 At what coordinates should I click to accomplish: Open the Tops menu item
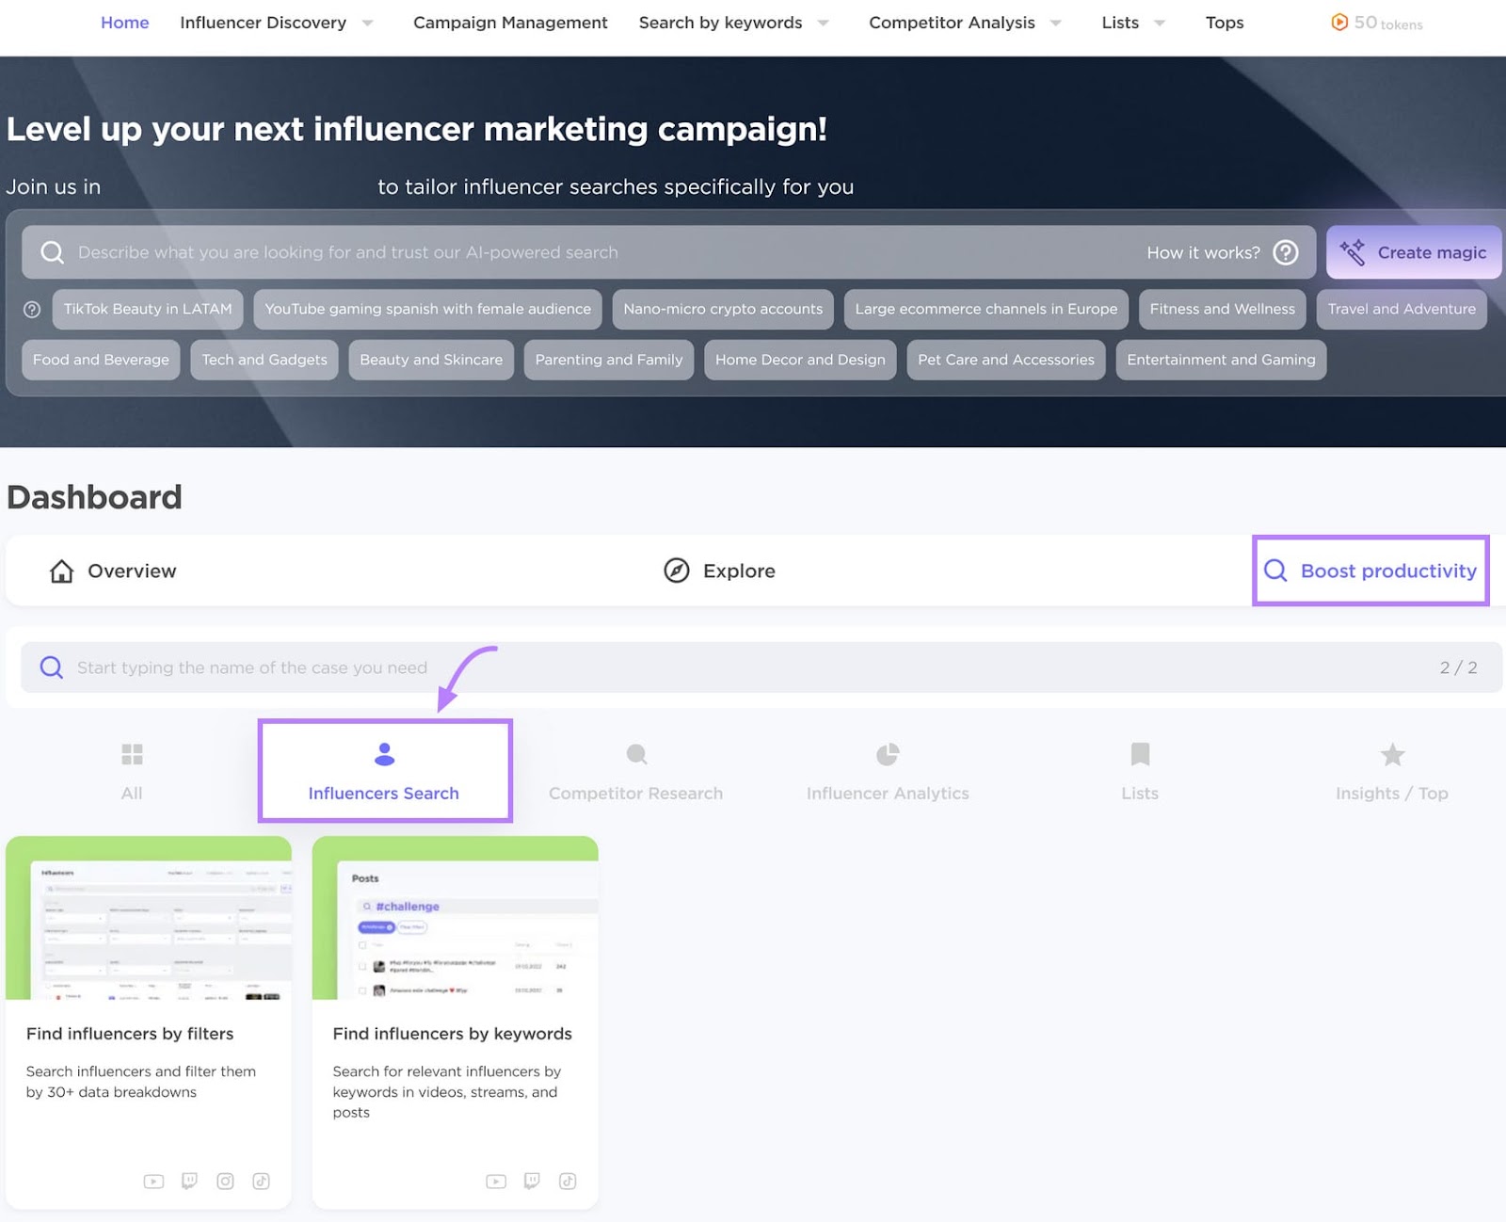coord(1224,23)
